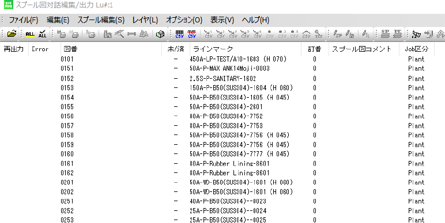Click the isometric box icon
The height and width of the screenshot is (223, 445).
(x=160, y=34)
